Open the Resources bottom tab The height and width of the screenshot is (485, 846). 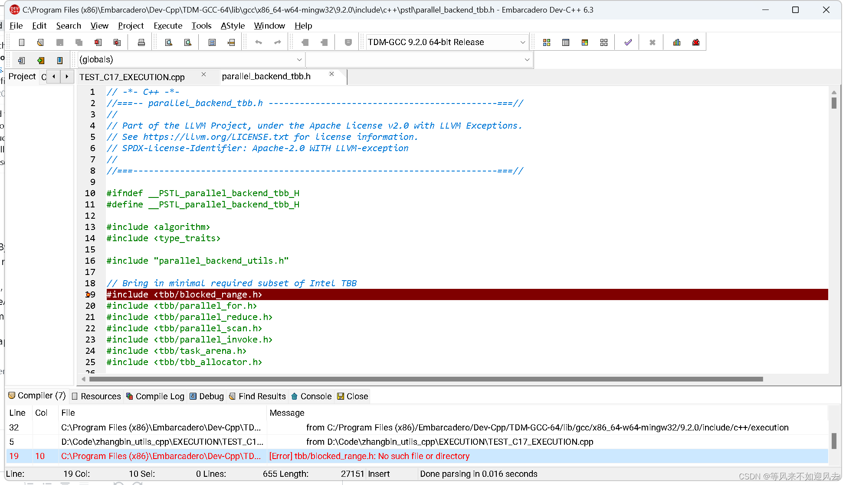[96, 396]
